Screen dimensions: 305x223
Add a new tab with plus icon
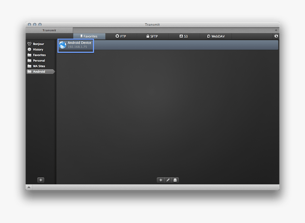coord(276,30)
